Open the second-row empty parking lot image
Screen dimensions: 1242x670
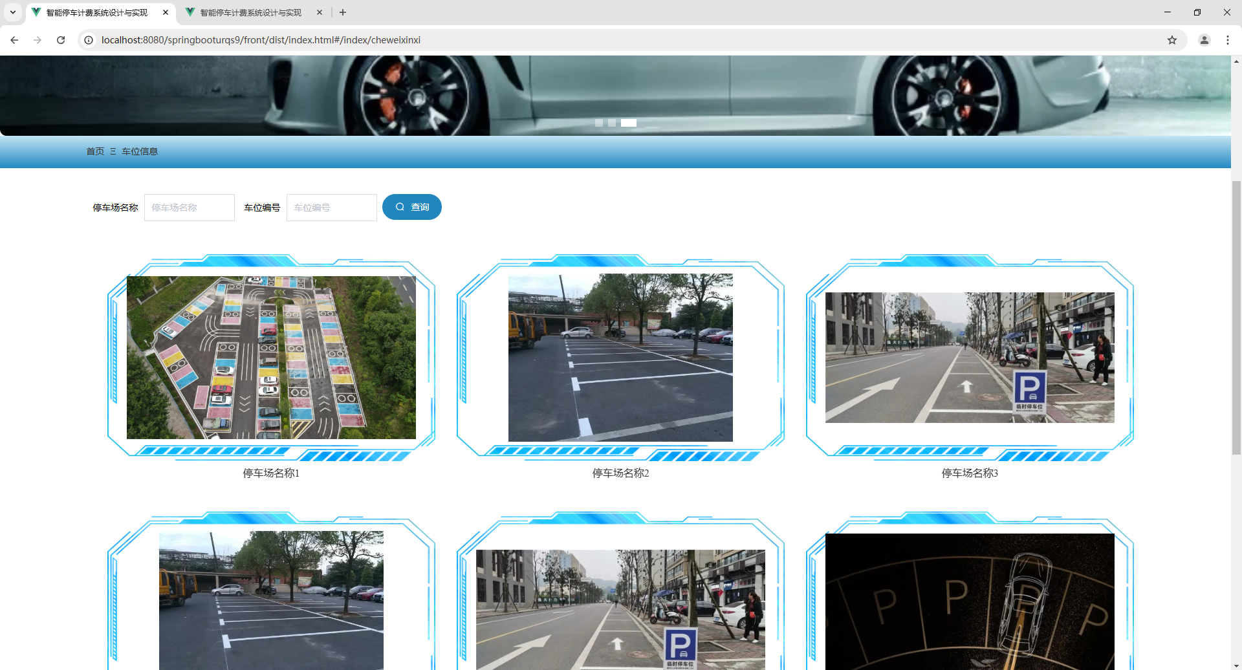point(271,601)
